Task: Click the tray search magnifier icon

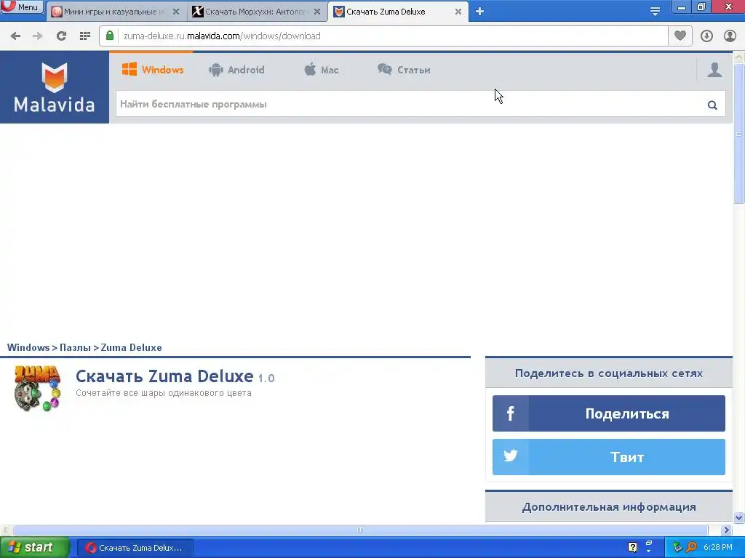Action: point(692,548)
